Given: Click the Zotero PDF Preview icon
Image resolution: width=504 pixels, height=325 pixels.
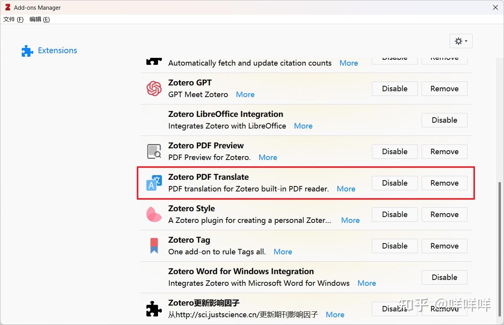Looking at the screenshot, I should coord(154,151).
